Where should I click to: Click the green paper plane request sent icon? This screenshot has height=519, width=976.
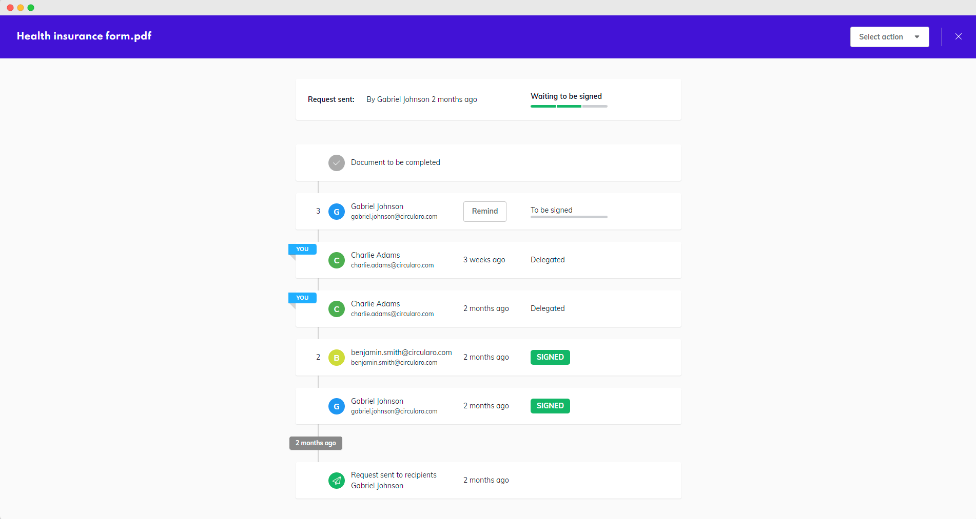pos(336,481)
